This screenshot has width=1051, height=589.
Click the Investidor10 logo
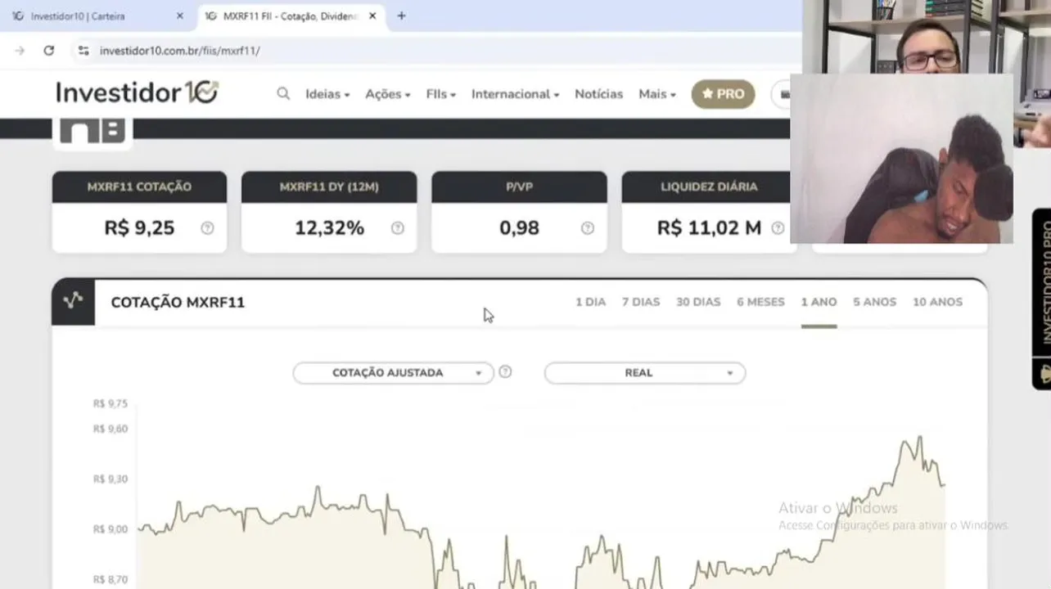tap(137, 92)
